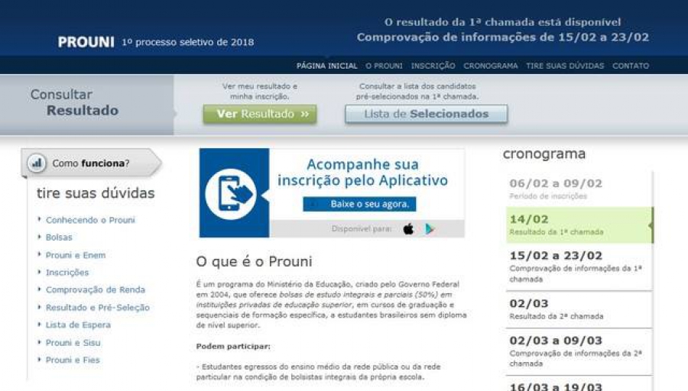Open the Bolsas link
688x391 pixels.
59,238
